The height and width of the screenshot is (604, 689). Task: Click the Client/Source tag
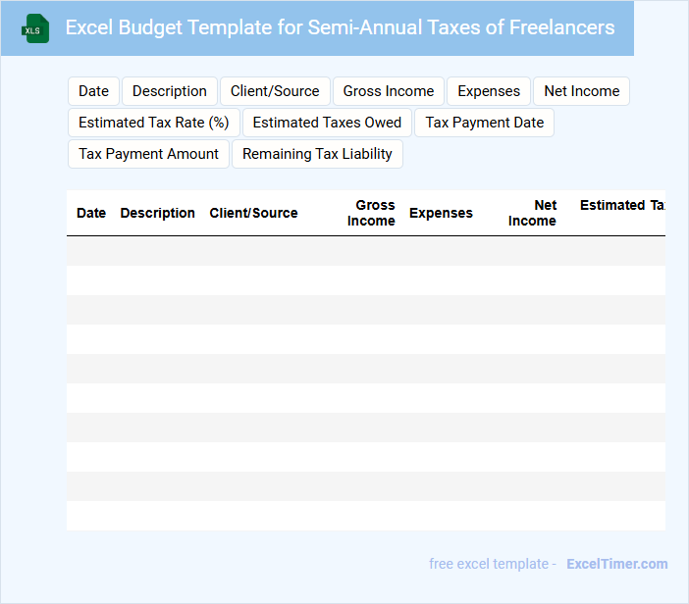point(275,91)
